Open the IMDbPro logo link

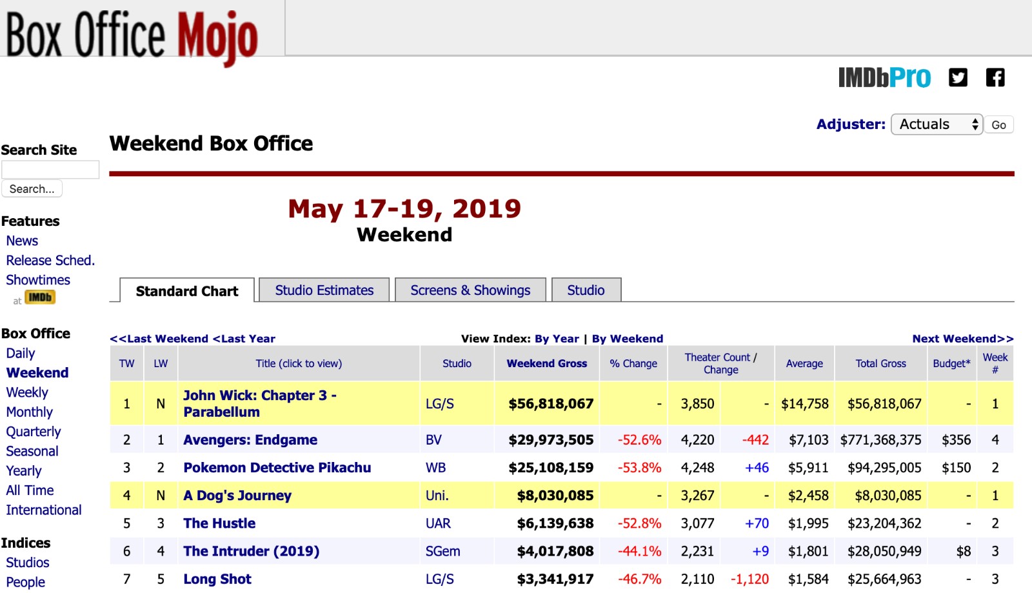(884, 78)
